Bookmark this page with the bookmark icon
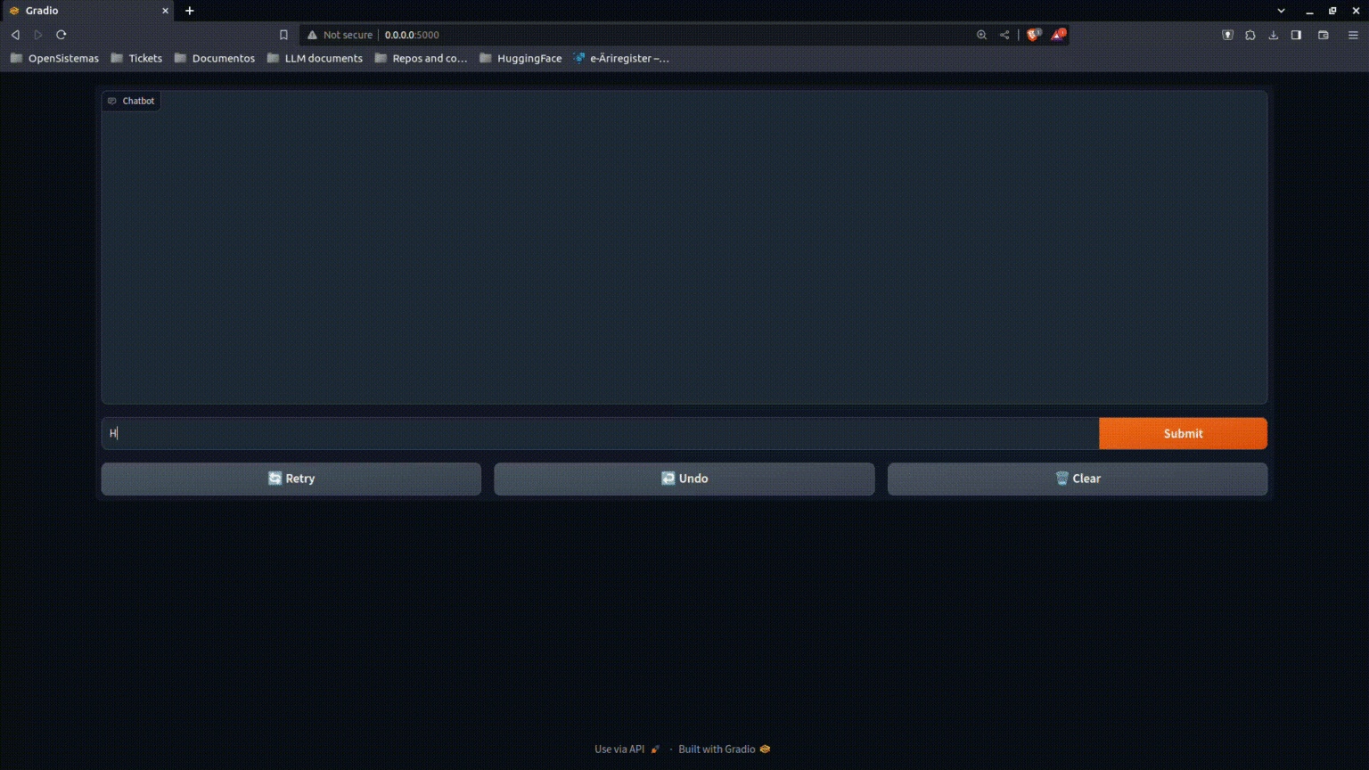 [283, 35]
